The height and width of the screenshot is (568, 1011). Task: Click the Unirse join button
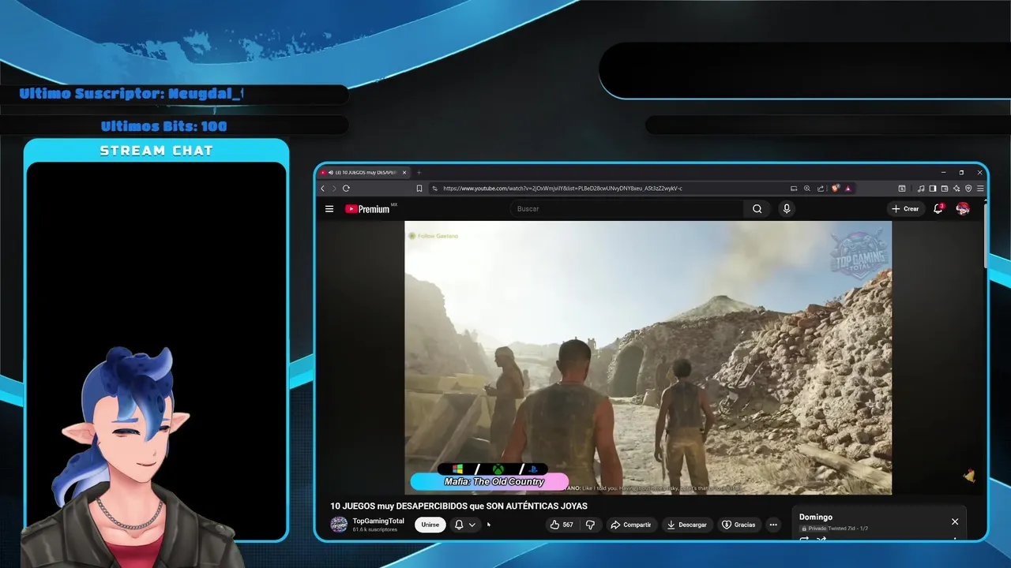click(430, 525)
